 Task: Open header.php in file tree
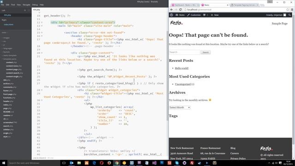8,101
